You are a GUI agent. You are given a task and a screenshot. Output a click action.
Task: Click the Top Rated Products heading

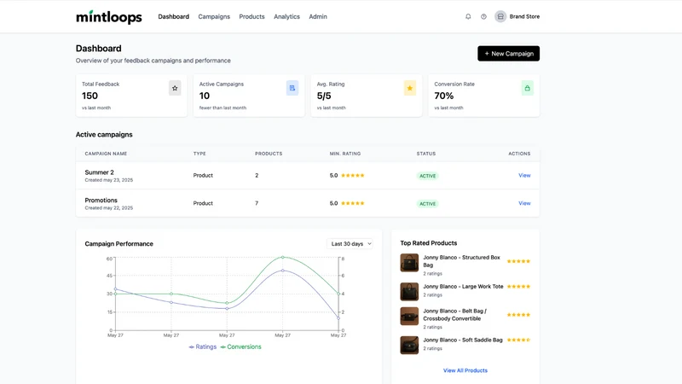click(429, 243)
